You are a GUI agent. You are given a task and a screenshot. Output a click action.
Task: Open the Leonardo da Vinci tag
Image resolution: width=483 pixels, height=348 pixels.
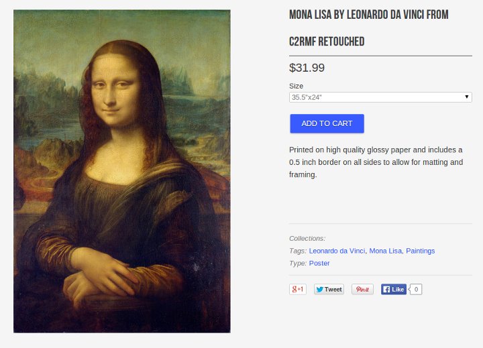click(337, 251)
